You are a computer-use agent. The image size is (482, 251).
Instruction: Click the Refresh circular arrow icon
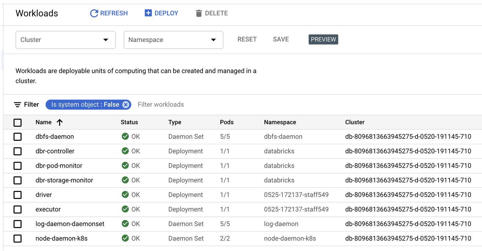(94, 13)
